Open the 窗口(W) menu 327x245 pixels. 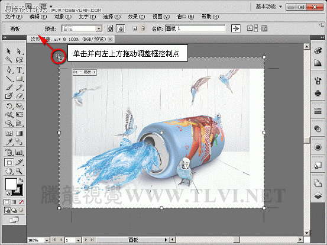(x=186, y=17)
